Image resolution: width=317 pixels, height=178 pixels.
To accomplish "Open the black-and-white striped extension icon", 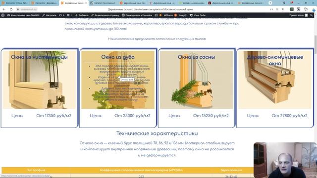I will click(x=298, y=9).
